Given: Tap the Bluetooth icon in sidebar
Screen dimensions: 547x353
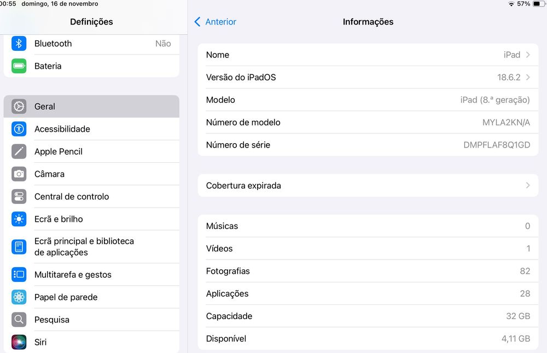Looking at the screenshot, I should (x=19, y=44).
